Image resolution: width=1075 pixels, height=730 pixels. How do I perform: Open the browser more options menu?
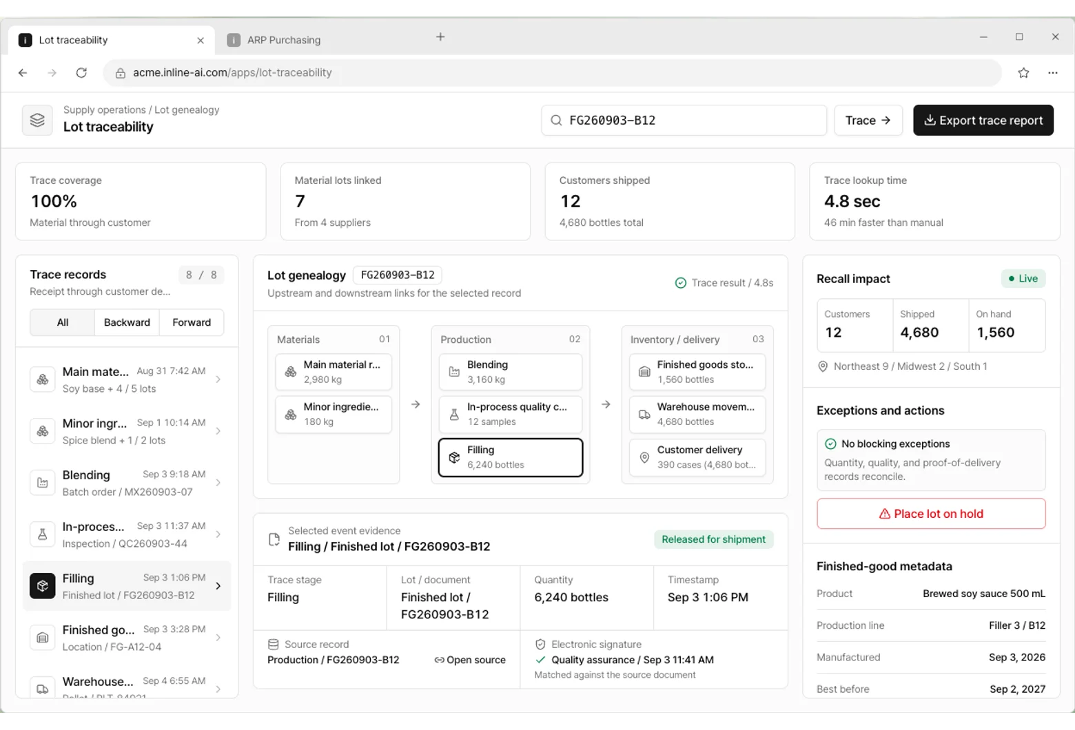[1052, 73]
